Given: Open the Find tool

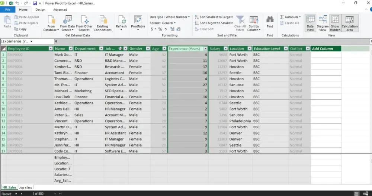Looking at the screenshot, I should tap(270, 22).
